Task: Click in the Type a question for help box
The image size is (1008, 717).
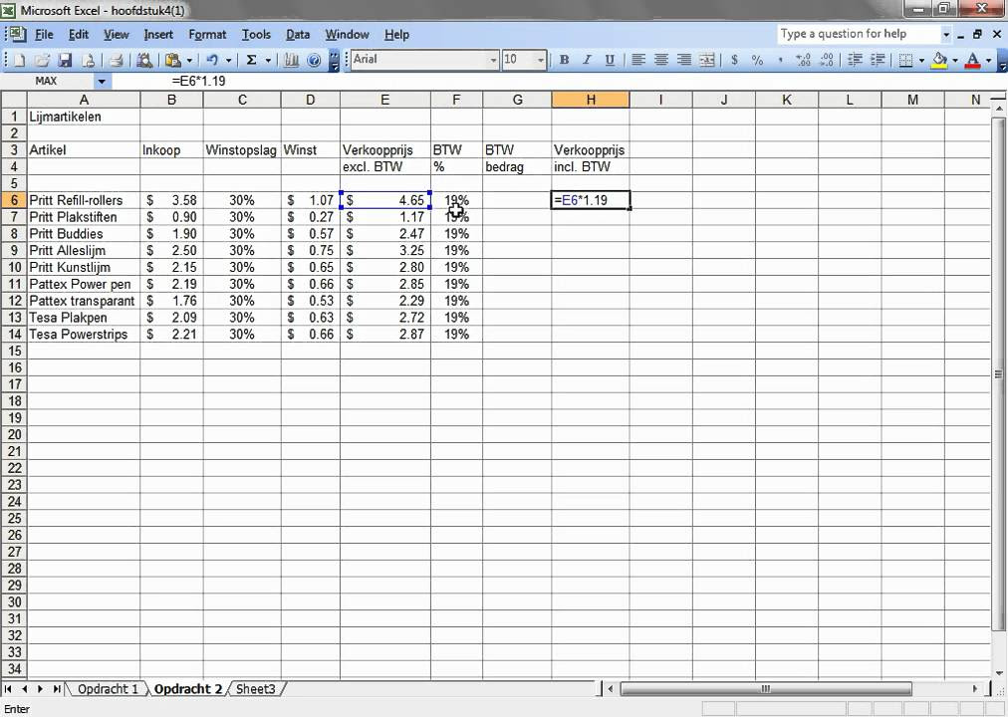Action: 860,34
